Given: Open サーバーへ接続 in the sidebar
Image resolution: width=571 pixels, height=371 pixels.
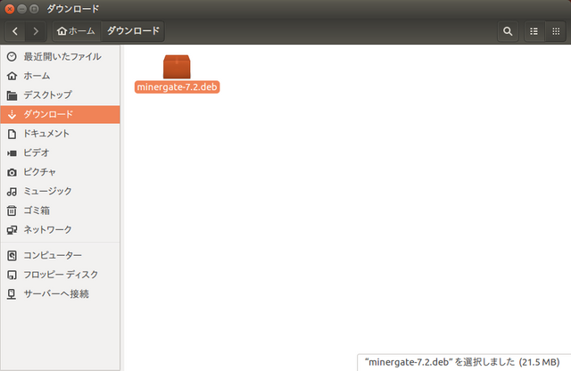Looking at the screenshot, I should pyautogui.click(x=60, y=294).
